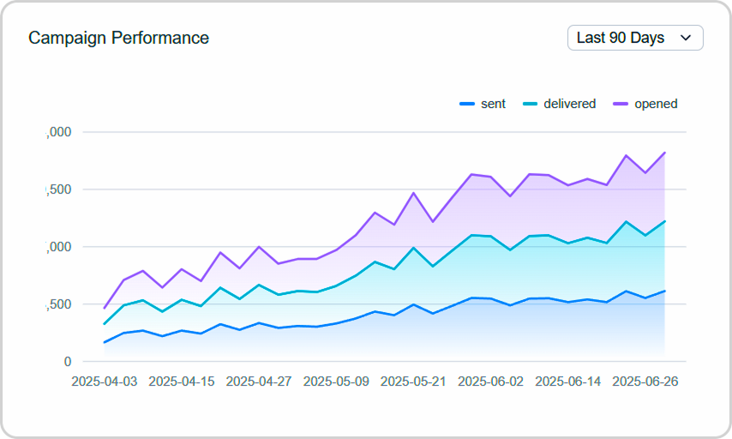Select the 2025-04-03 x-axis date label
732x439 pixels.
click(x=105, y=382)
